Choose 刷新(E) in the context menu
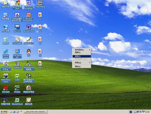 pyautogui.click(x=82, y=52)
